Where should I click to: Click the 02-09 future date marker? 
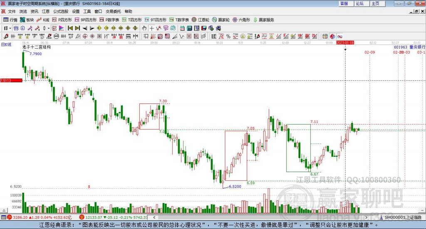point(369,52)
